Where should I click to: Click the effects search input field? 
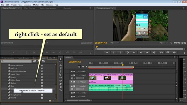coord(16,61)
